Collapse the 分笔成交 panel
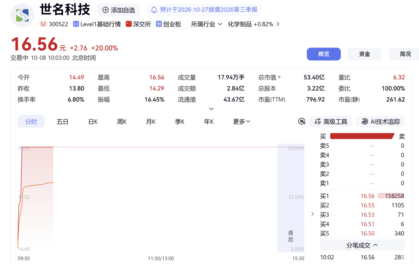This screenshot has height=264, width=419. (x=362, y=245)
